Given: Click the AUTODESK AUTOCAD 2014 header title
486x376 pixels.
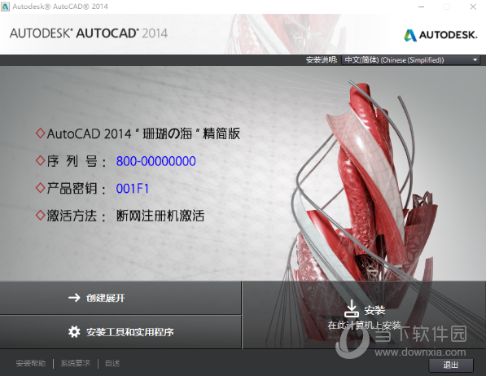Looking at the screenshot, I should [x=89, y=33].
